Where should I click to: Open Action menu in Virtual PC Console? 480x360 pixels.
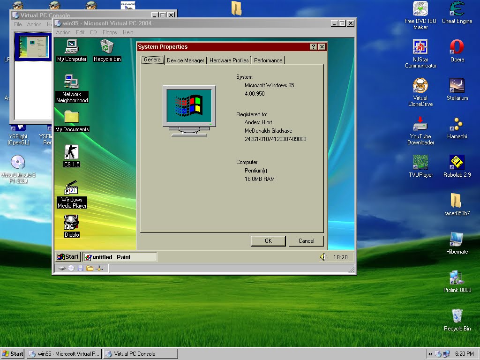pos(34,24)
